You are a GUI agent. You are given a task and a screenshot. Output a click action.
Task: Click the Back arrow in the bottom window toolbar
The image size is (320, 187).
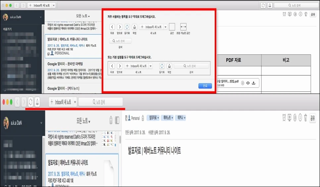click(x=17, y=102)
